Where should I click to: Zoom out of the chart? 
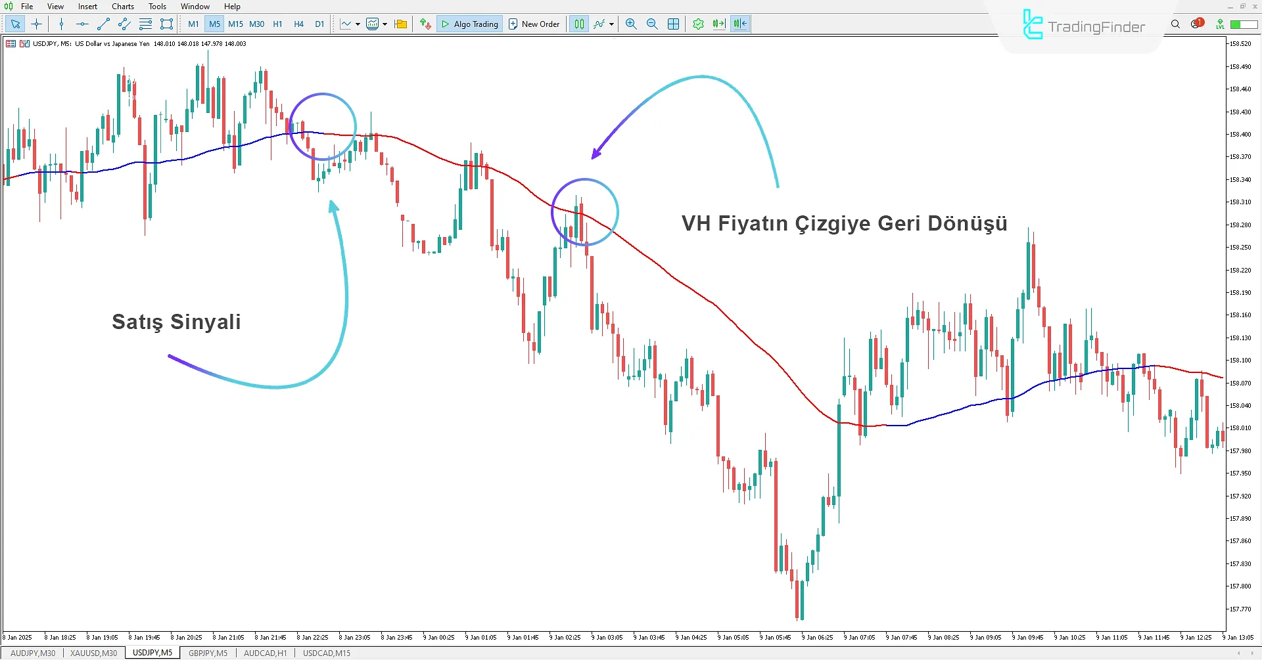(x=652, y=24)
